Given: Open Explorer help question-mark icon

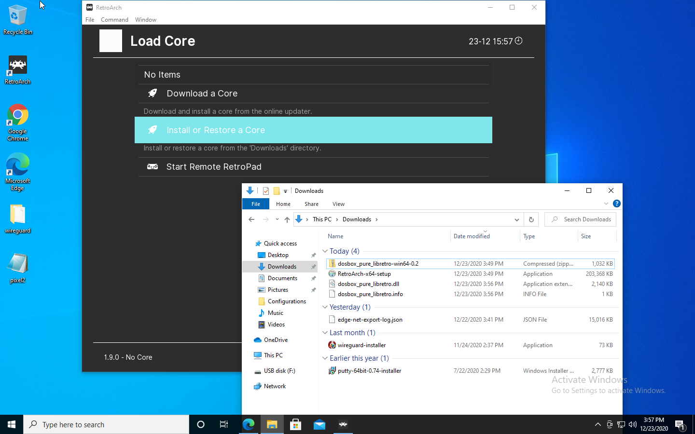Looking at the screenshot, I should [616, 203].
